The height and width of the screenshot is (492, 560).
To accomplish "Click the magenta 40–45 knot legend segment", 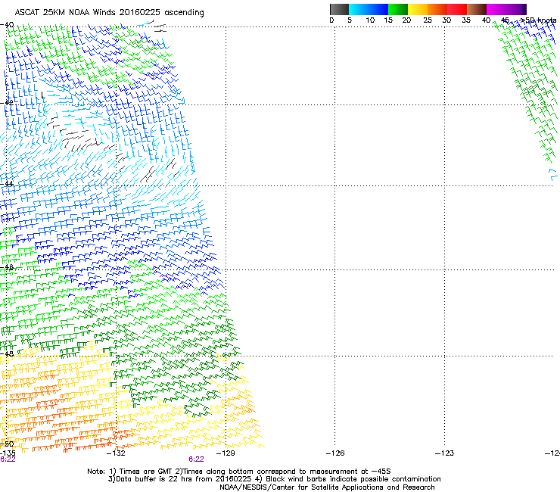I will click(496, 9).
